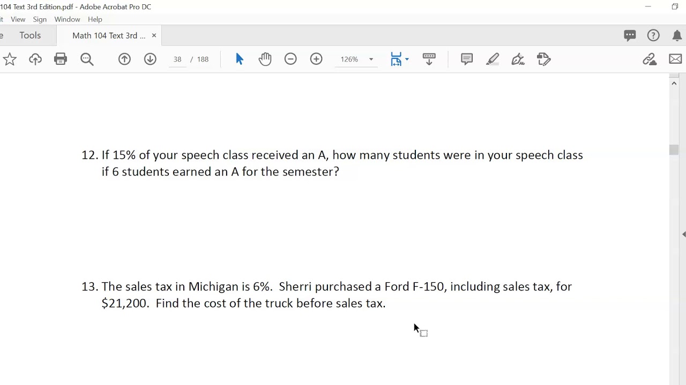The width and height of the screenshot is (686, 385).
Task: Zoom in with the plus button
Action: (x=316, y=59)
